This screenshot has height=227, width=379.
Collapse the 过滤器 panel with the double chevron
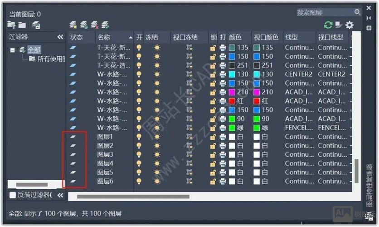tap(60, 37)
